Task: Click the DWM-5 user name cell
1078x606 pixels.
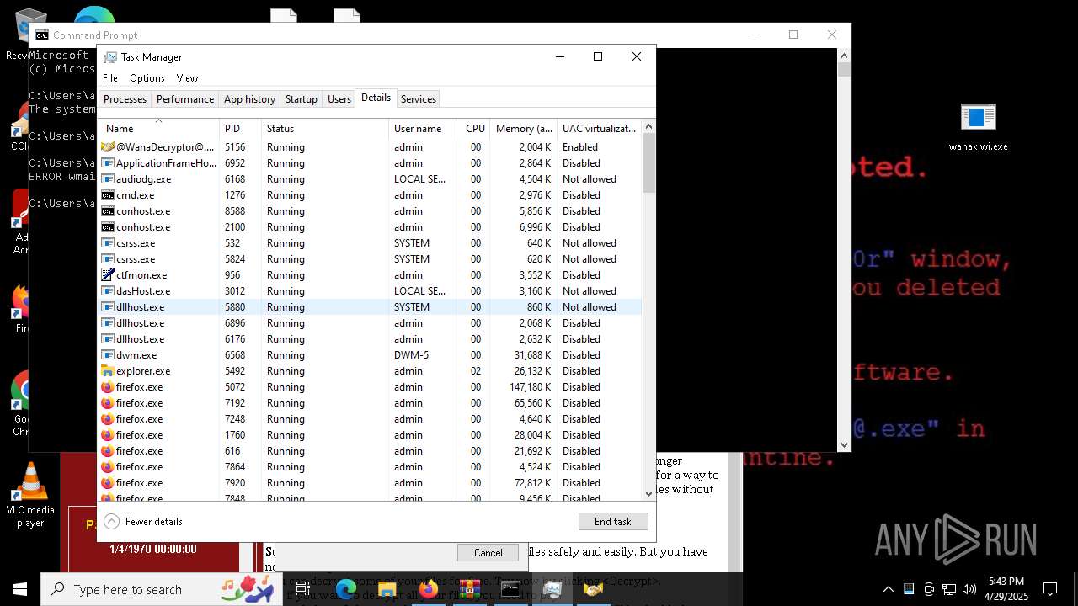Action: [x=411, y=355]
